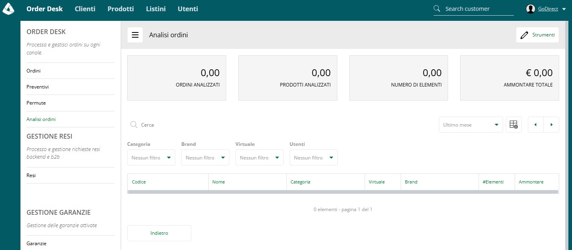Click the Strumenti button
The image size is (572, 250).
tap(537, 35)
